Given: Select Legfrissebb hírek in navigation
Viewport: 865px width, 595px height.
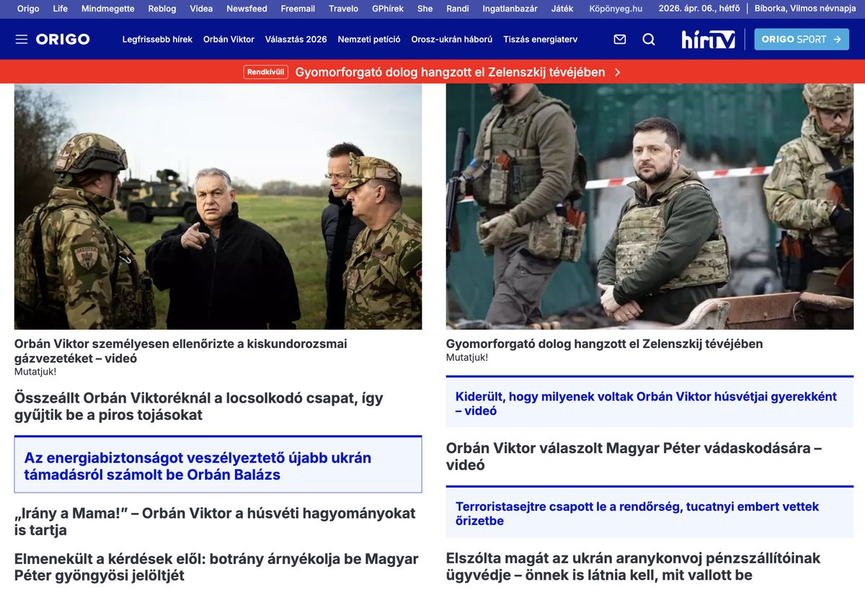Looking at the screenshot, I should click(x=157, y=40).
